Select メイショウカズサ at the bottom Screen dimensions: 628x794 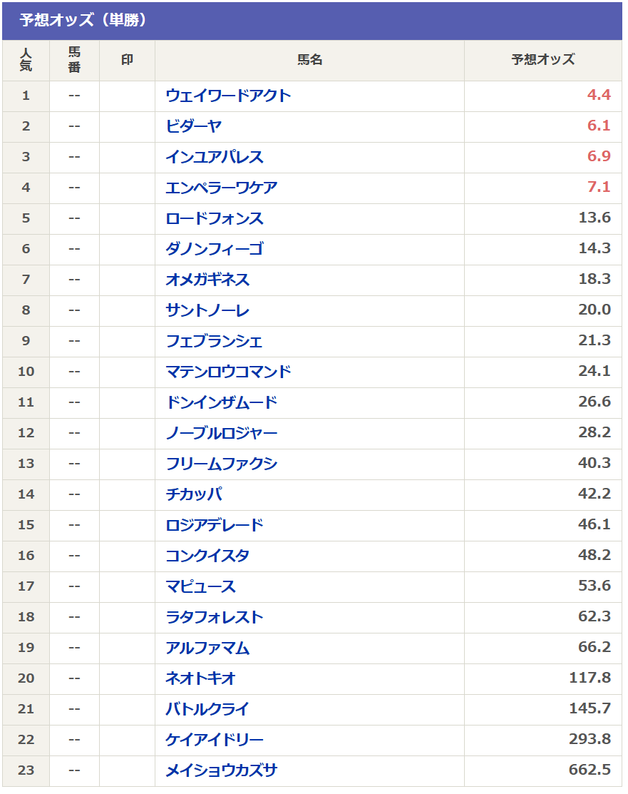(x=221, y=770)
